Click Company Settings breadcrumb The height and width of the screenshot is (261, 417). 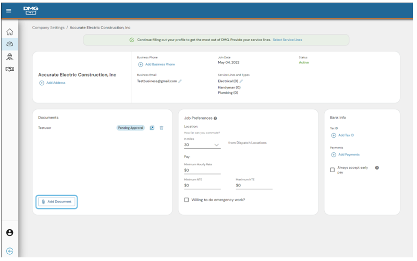pos(48,27)
